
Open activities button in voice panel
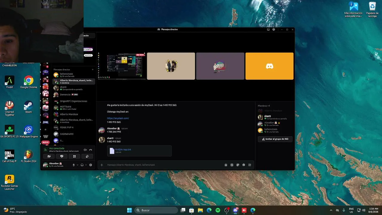click(x=75, y=156)
